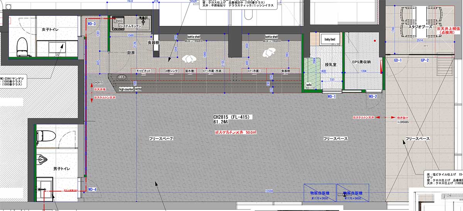Click the red dot in EPS兼収納

pos(374,40)
